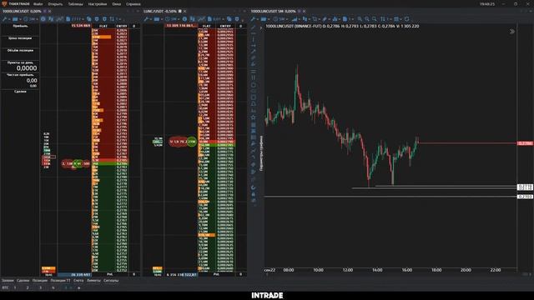Click blue rectangle icon in LUNC/USDT toolbar
Screen dimensions: 534x300
156,19
